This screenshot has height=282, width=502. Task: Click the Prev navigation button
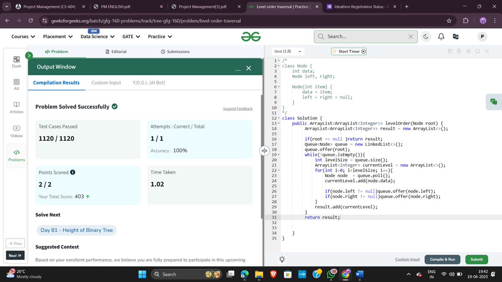pyautogui.click(x=15, y=244)
